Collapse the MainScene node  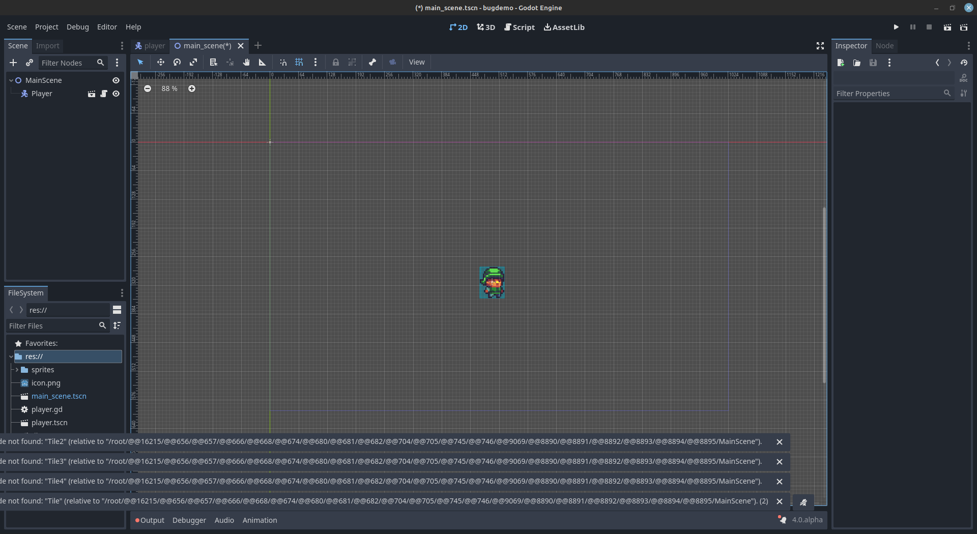(x=11, y=80)
